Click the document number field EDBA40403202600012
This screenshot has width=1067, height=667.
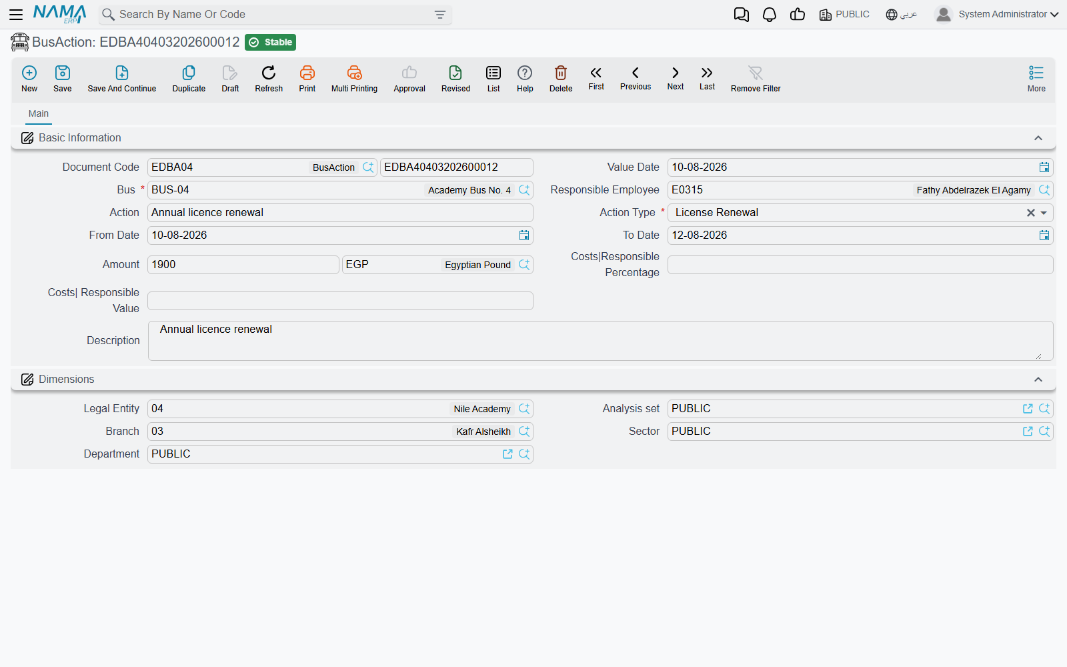coord(456,167)
